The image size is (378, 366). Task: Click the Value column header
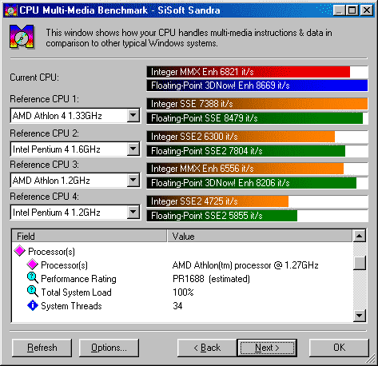[260, 236]
